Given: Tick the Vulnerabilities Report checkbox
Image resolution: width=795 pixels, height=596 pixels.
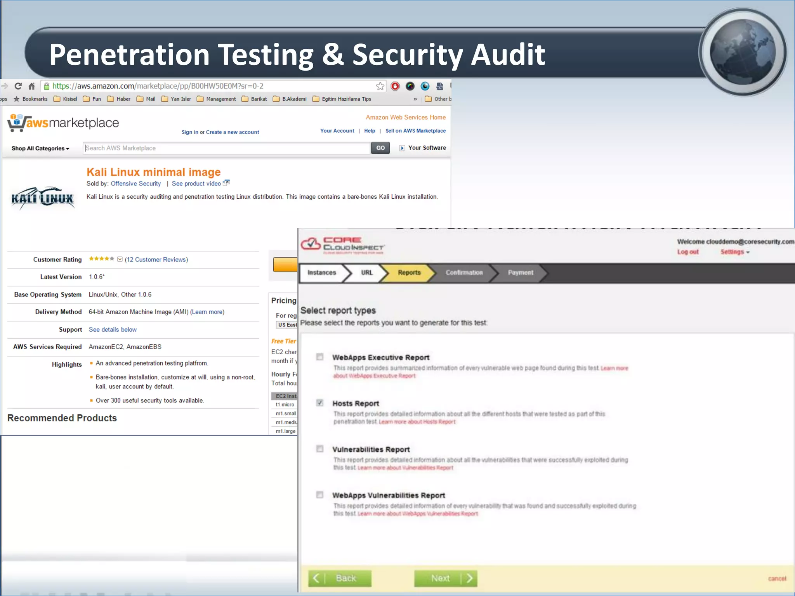Looking at the screenshot, I should click(319, 449).
